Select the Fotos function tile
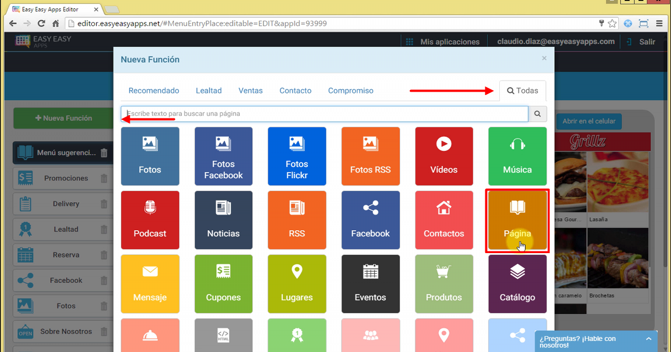The width and height of the screenshot is (671, 352). [150, 156]
